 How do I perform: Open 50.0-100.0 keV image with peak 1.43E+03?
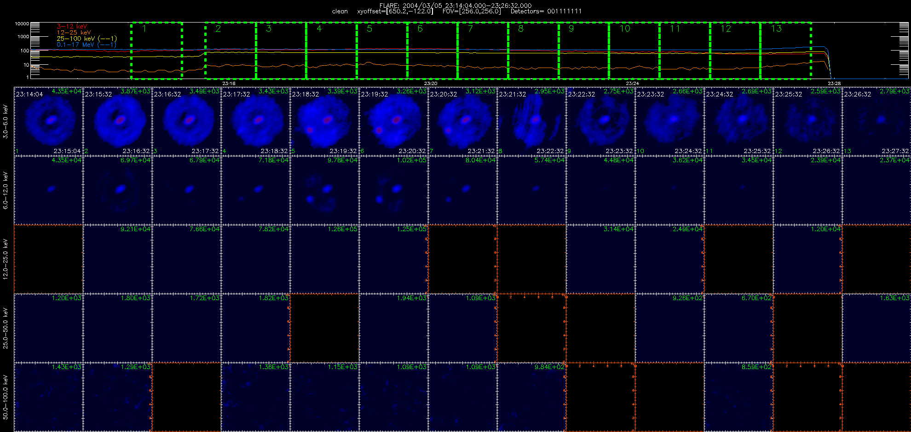(49, 397)
